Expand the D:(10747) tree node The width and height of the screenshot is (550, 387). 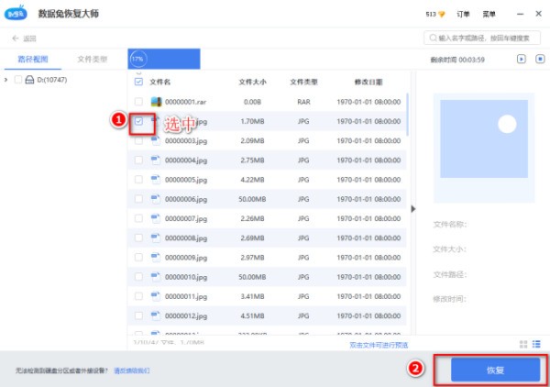point(7,81)
